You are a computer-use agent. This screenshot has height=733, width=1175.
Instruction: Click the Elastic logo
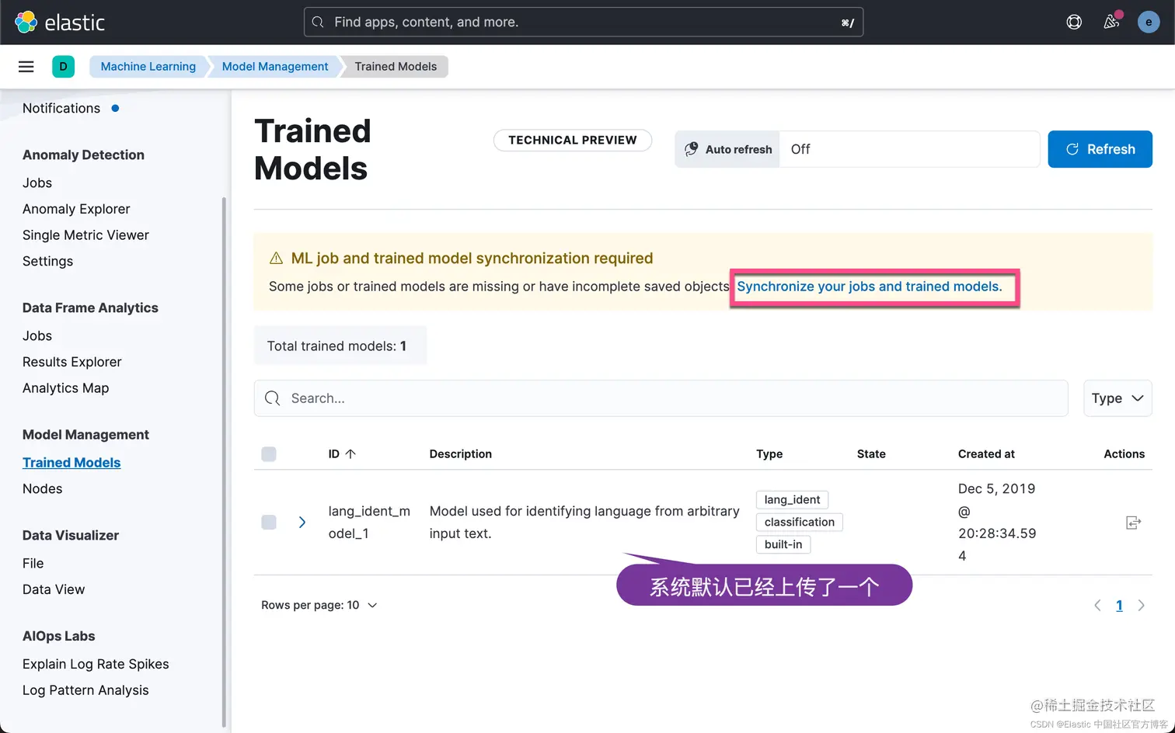(59, 22)
